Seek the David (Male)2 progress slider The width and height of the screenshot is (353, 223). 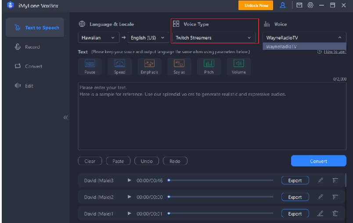(x=220, y=197)
